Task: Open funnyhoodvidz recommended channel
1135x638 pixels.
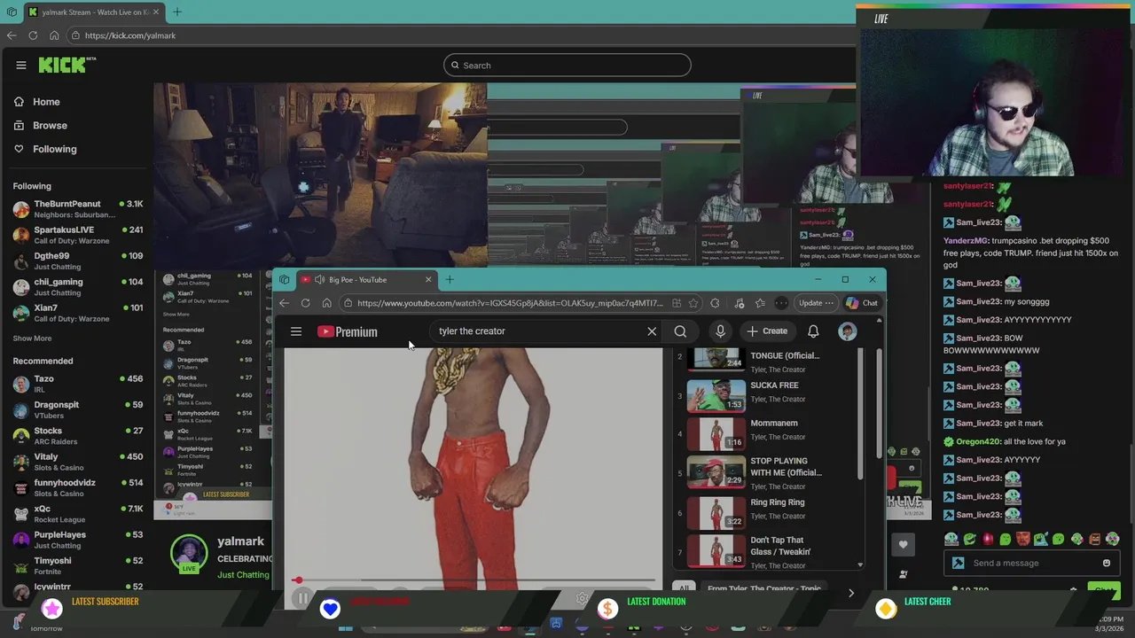Action: tap(78, 488)
